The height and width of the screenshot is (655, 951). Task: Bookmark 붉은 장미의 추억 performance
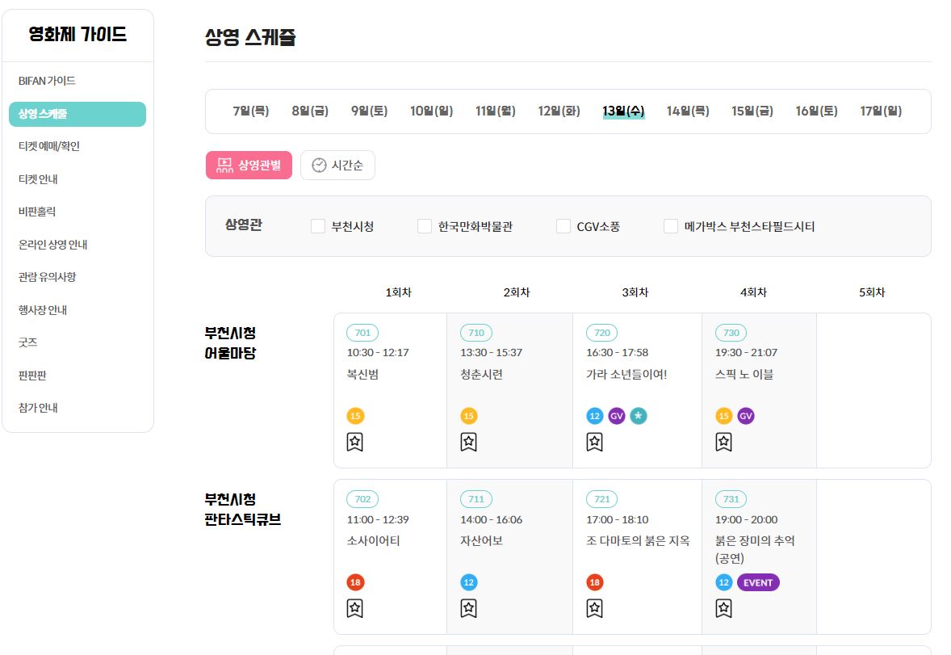pos(723,608)
